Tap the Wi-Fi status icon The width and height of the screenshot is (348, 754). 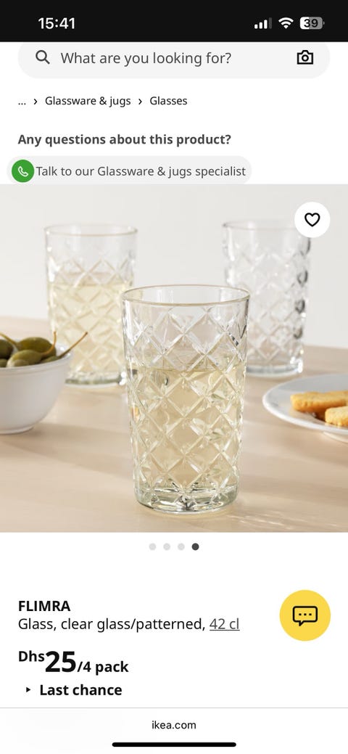point(286,23)
